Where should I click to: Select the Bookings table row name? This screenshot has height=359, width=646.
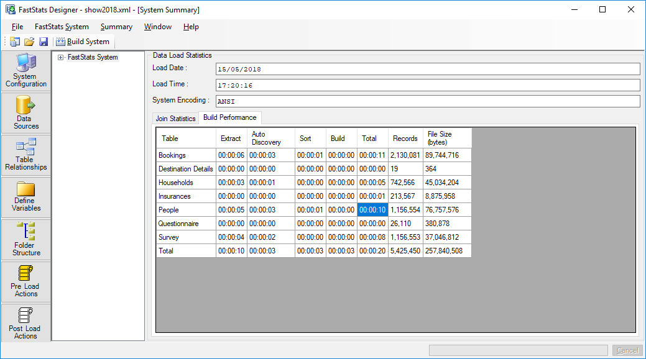coord(186,155)
